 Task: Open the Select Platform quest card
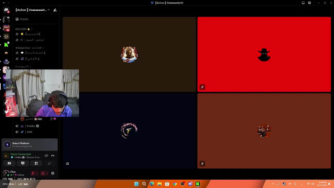(29, 145)
